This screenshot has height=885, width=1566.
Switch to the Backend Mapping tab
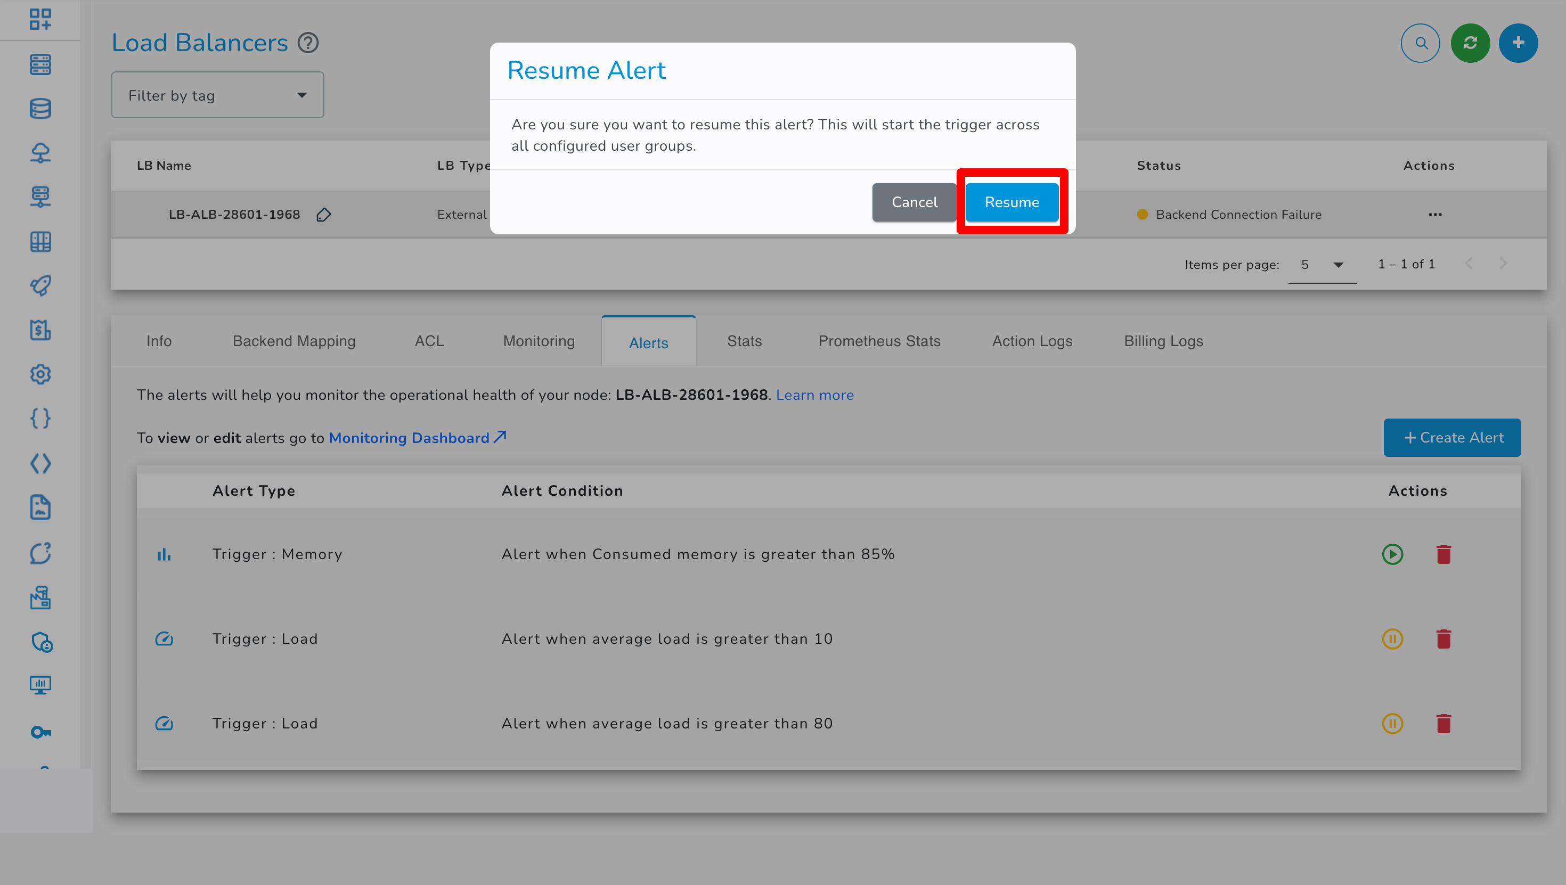pyautogui.click(x=293, y=341)
